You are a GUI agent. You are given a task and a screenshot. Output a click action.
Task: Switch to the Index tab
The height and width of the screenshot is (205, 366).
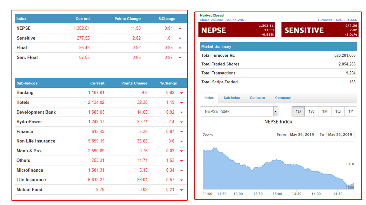(209, 98)
